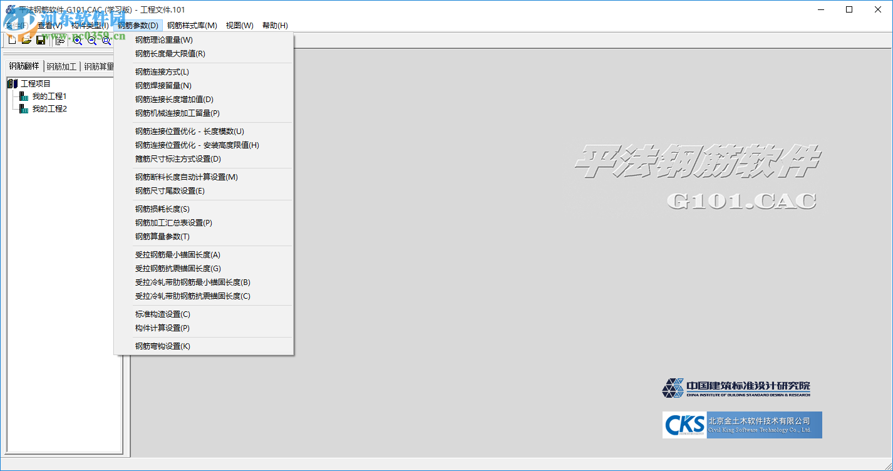Image resolution: width=893 pixels, height=471 pixels.
Task: Click the Open folder toolbar icon
Action: pyautogui.click(x=26, y=40)
